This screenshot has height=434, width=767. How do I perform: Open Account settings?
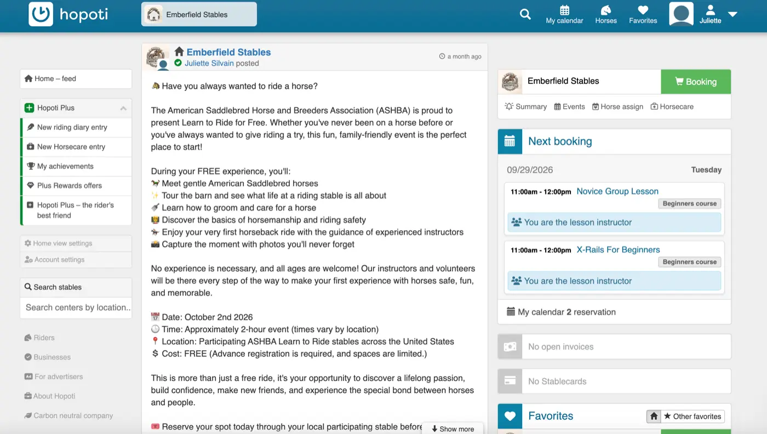[76, 260]
